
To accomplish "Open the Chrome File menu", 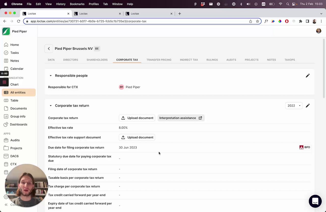I will [x=29, y=4].
